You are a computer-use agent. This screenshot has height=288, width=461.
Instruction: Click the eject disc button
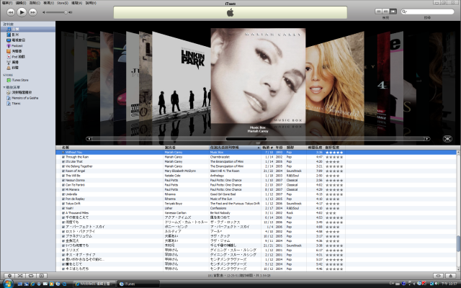tap(450, 276)
